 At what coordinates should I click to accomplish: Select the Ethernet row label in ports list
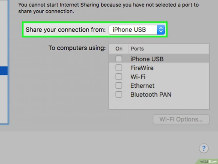[x=142, y=86]
